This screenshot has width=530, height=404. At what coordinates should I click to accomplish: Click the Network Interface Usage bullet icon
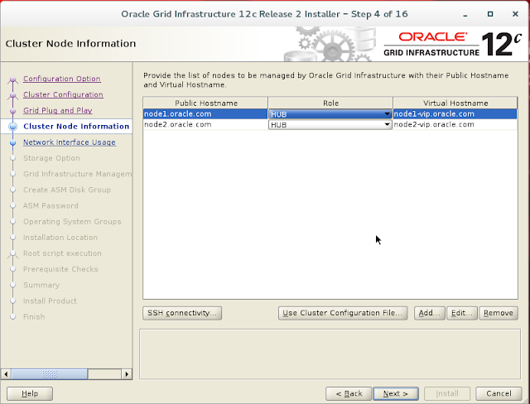[x=13, y=142]
